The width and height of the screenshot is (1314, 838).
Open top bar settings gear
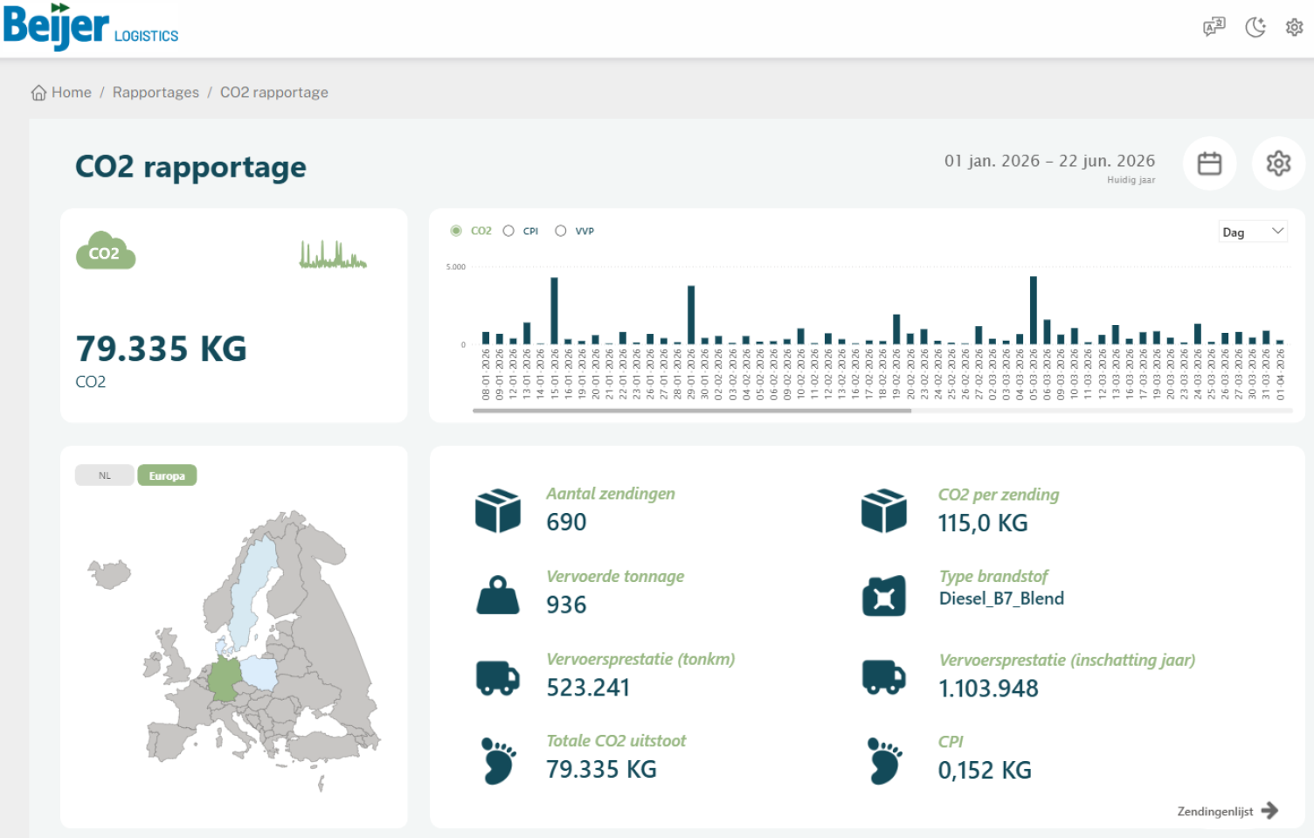pos(1294,27)
